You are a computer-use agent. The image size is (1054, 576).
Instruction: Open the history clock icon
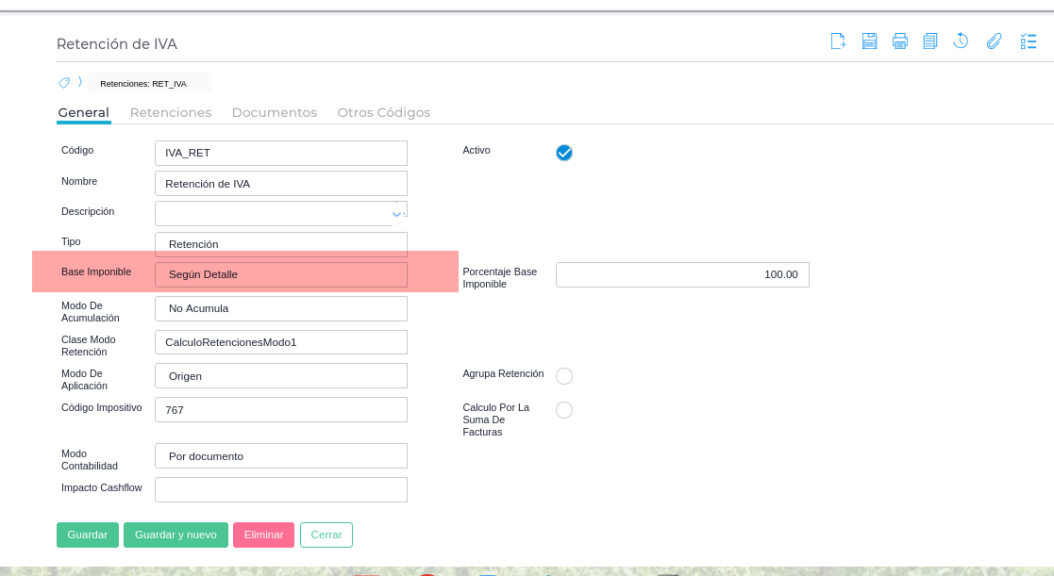[961, 41]
